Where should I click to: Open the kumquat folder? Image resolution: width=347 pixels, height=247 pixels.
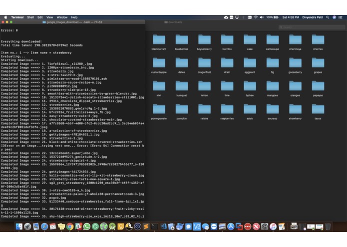pos(182,86)
